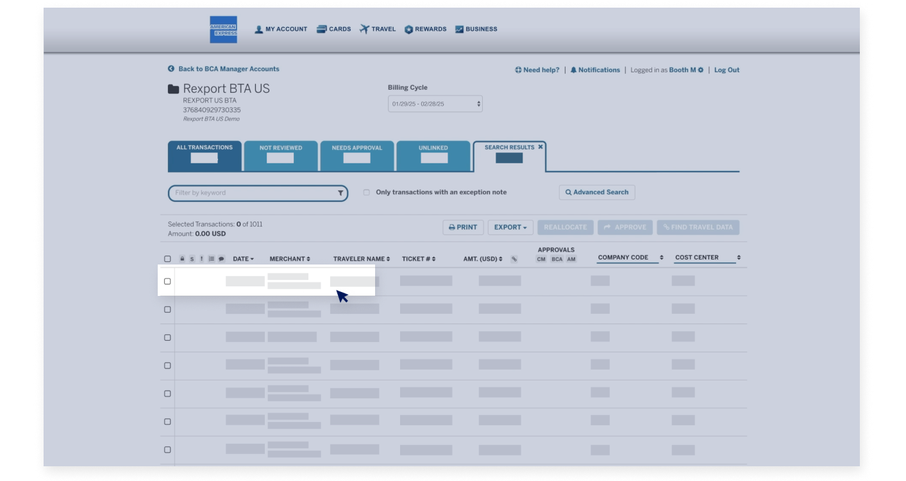Viewport: 906px width, 481px height.
Task: Click the Notifications bell icon
Action: click(x=575, y=70)
